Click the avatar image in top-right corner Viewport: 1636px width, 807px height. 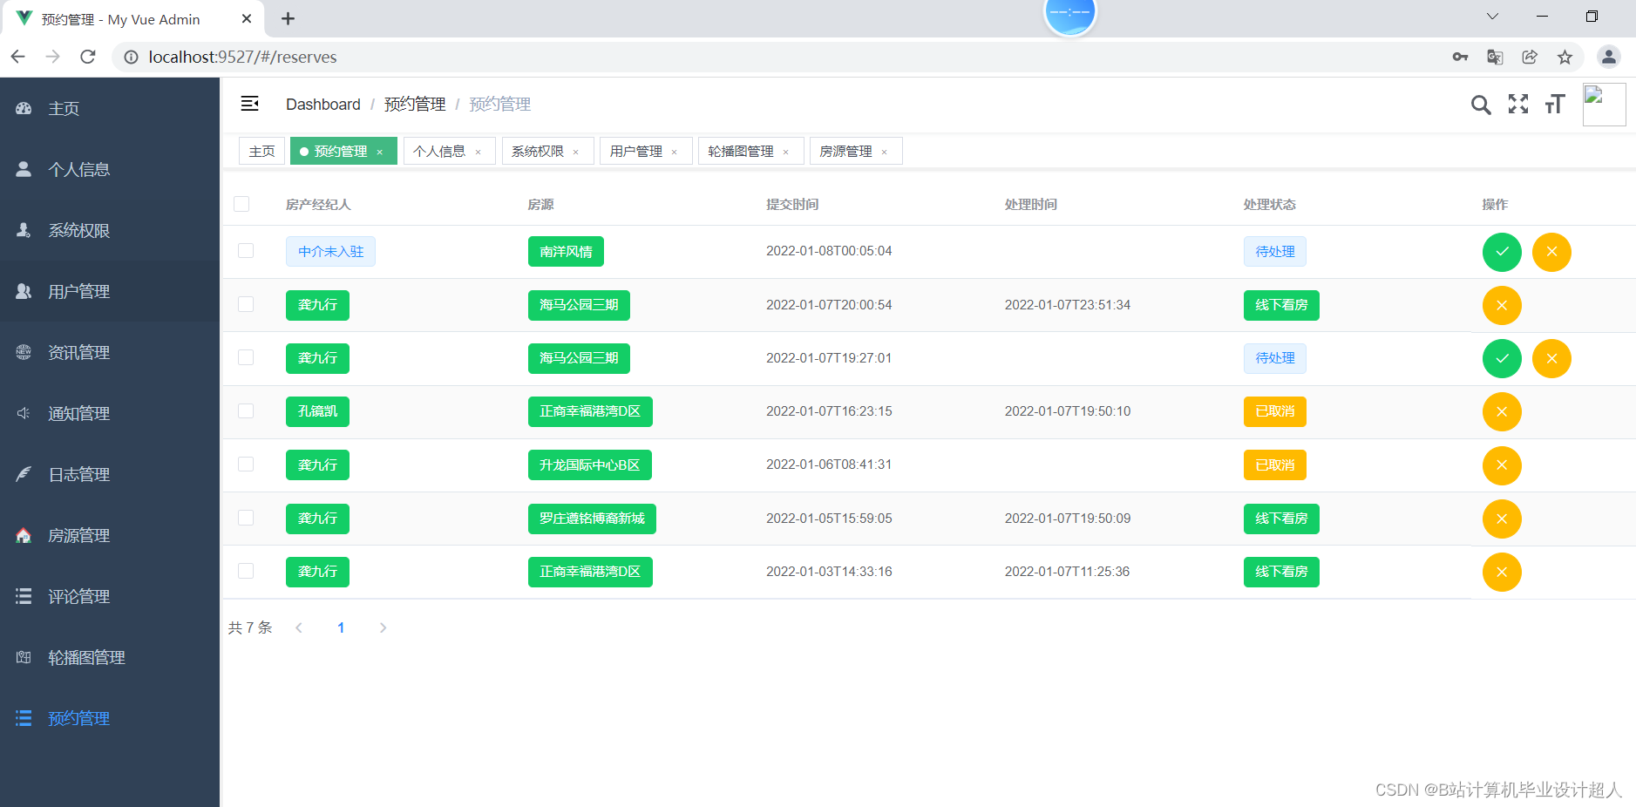[1604, 104]
